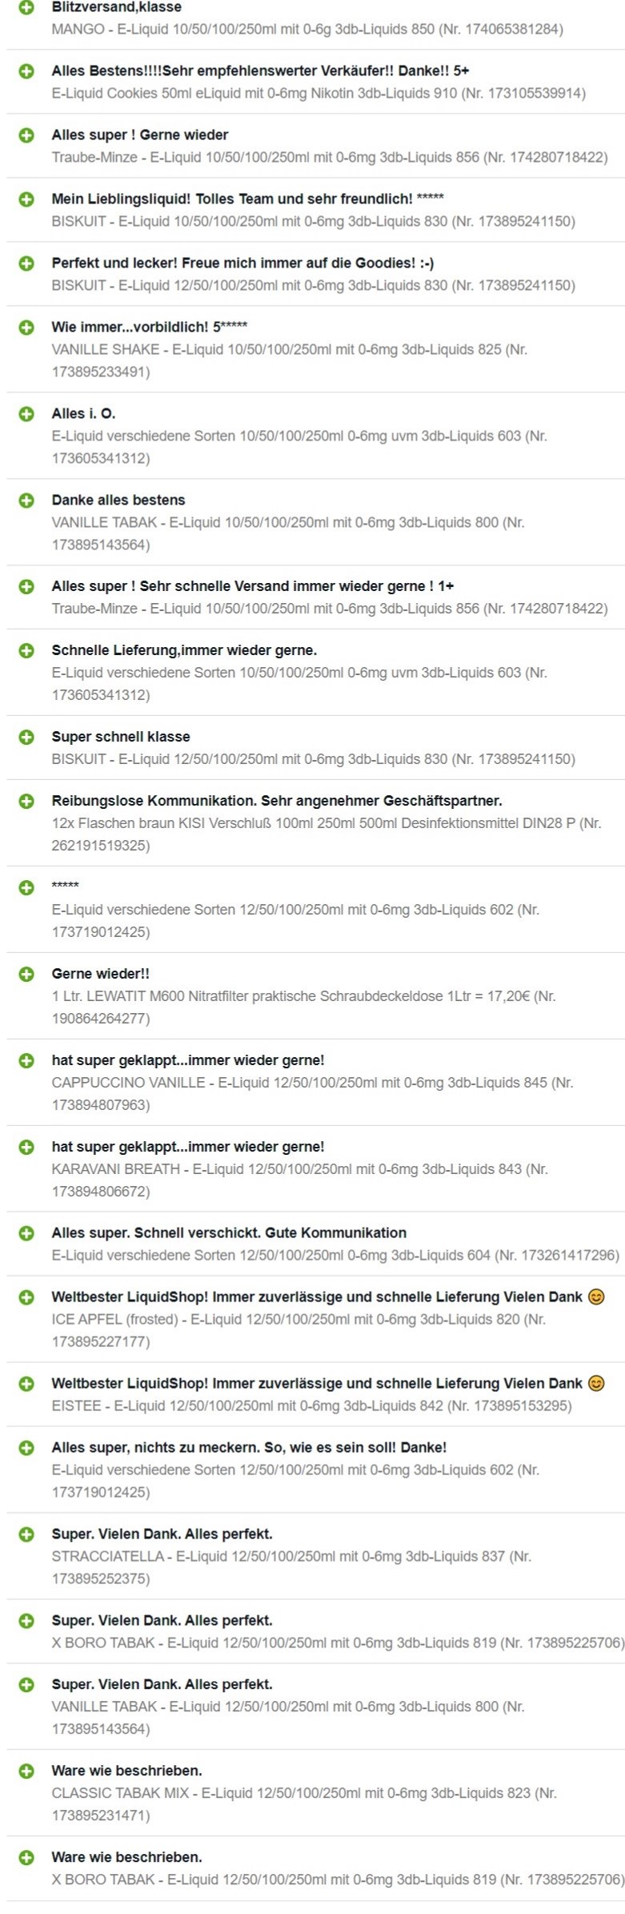The width and height of the screenshot is (625, 1914).
Task: Click plus icon next to 'Reibungslose Kommunikation' feedback
Action: tap(26, 801)
